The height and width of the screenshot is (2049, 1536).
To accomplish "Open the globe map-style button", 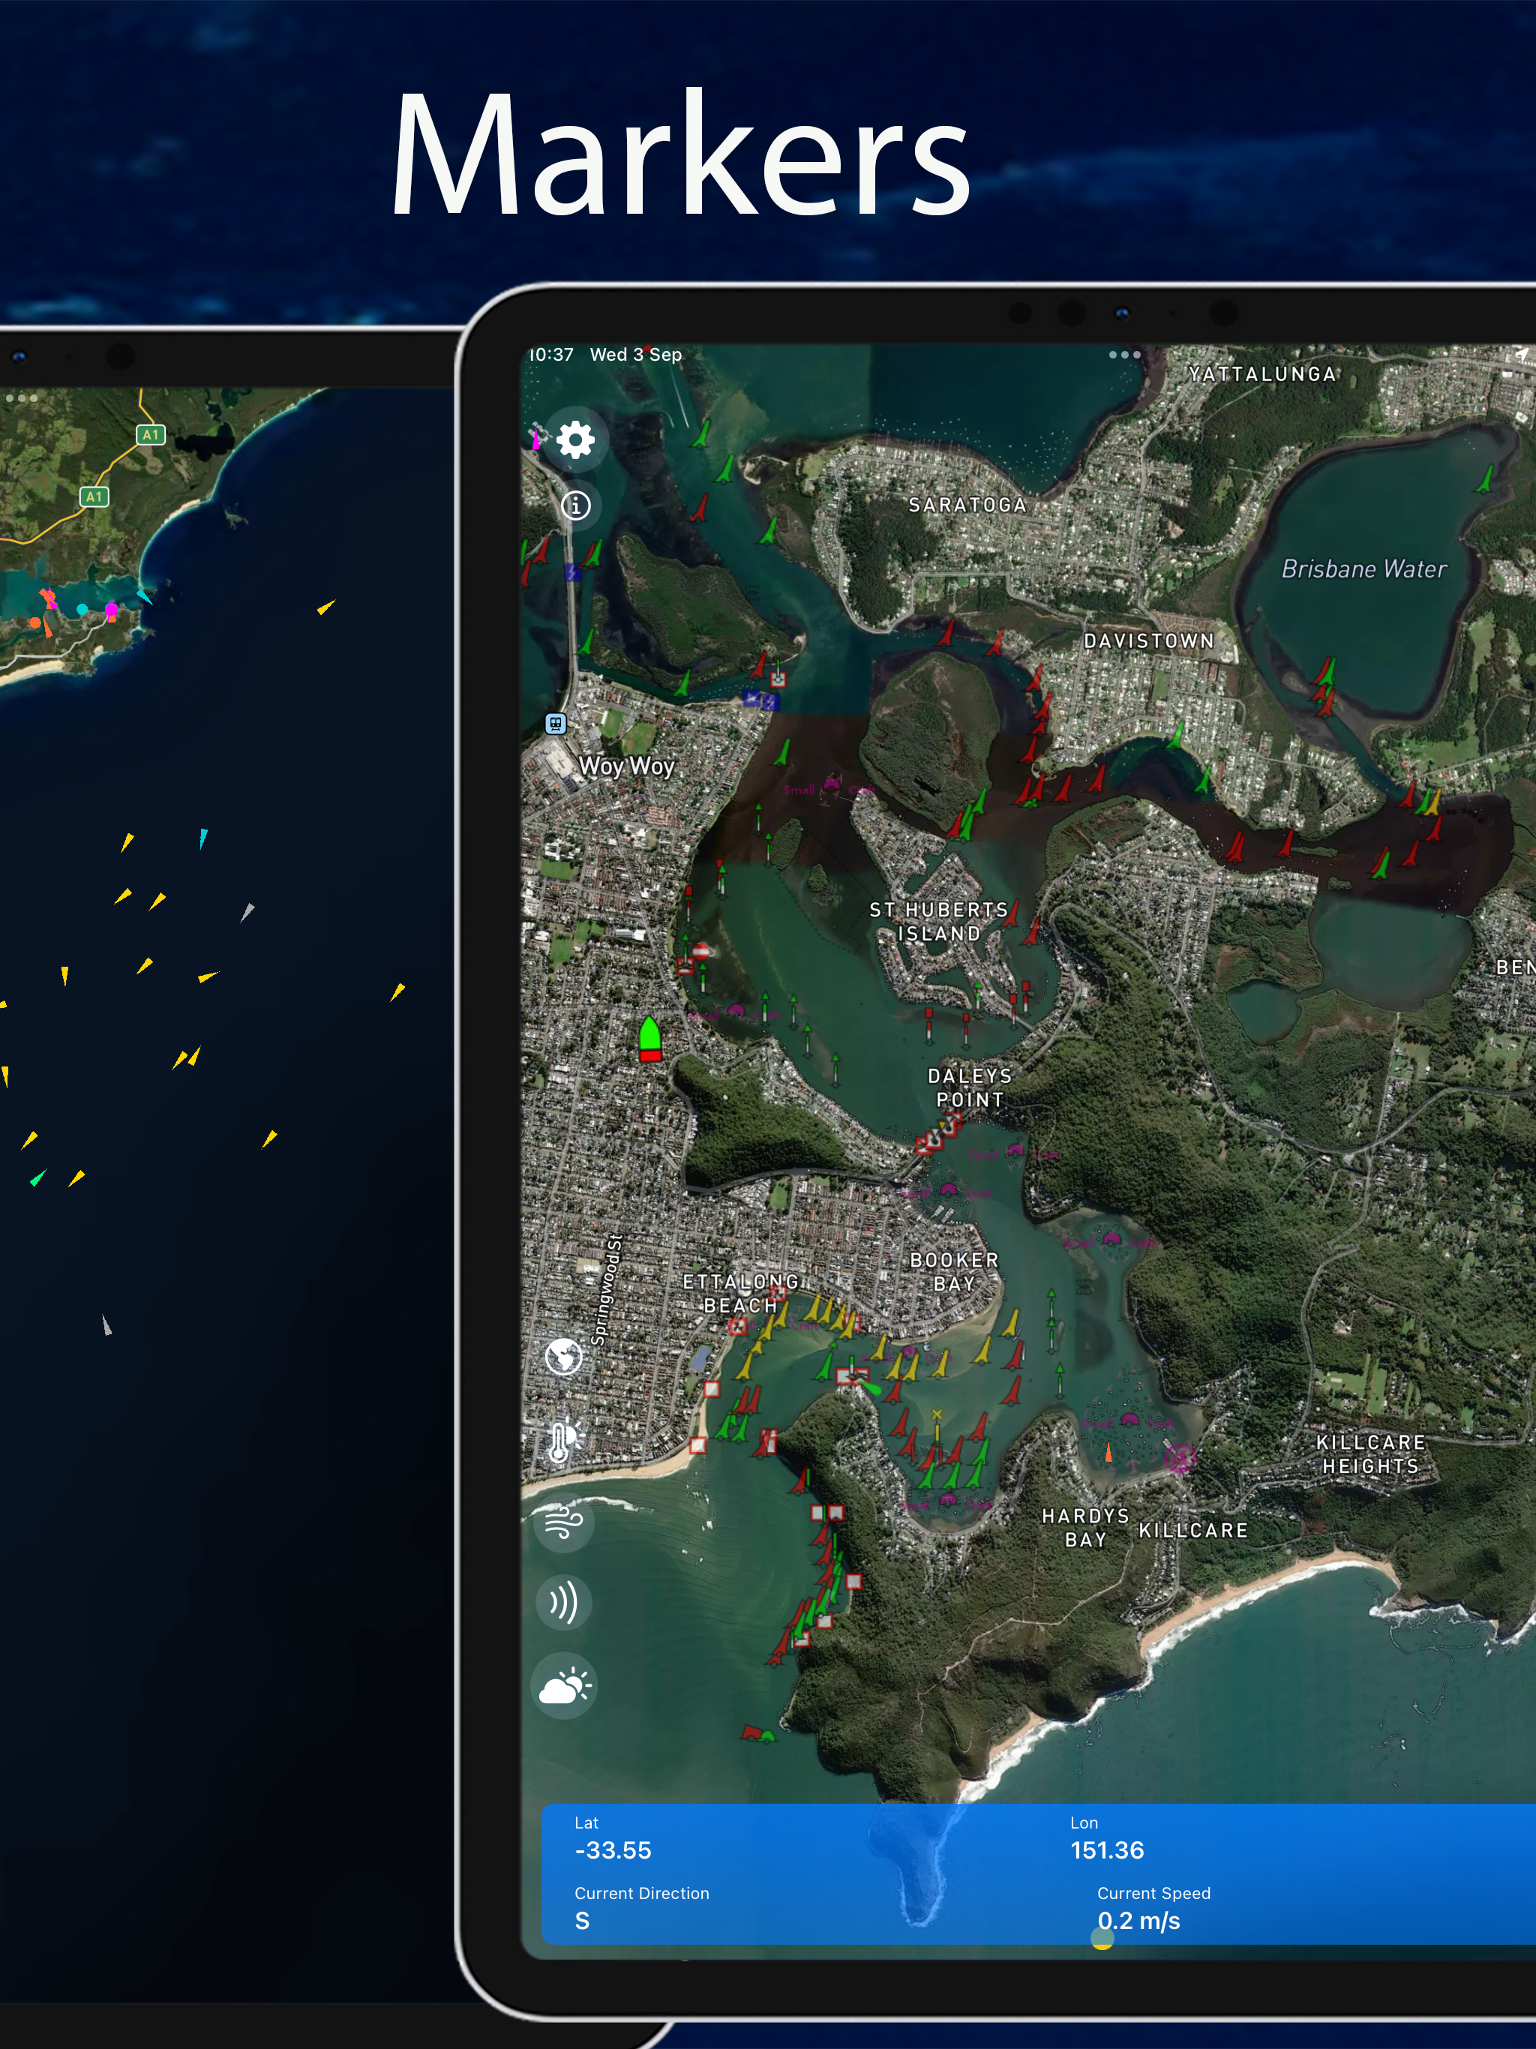I will tap(563, 1357).
